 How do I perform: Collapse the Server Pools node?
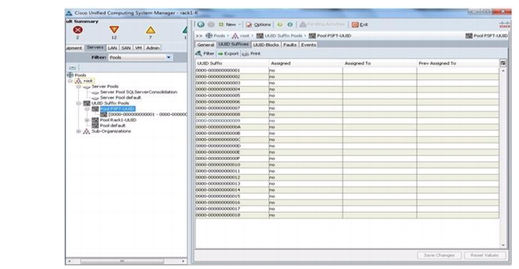(79, 86)
